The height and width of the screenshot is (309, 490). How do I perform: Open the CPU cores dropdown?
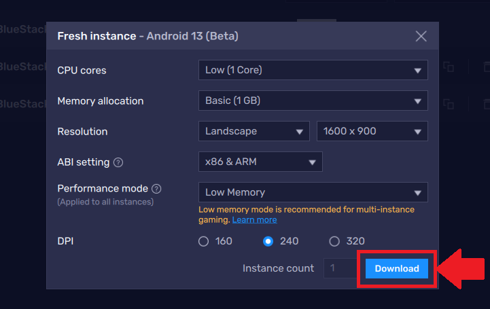click(x=313, y=70)
